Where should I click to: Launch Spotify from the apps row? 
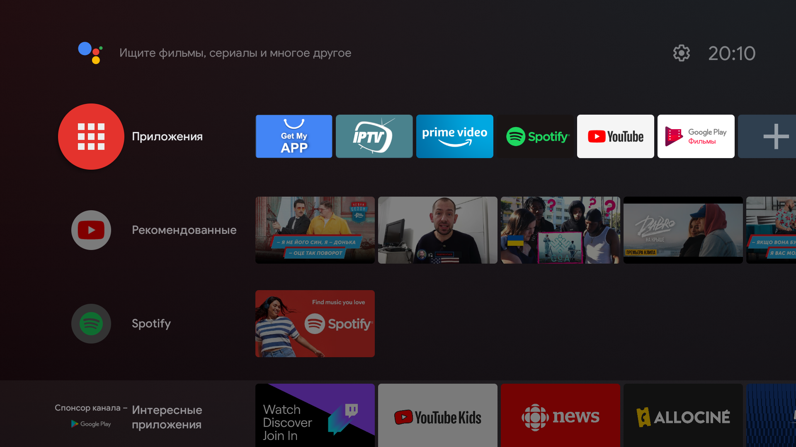point(535,136)
